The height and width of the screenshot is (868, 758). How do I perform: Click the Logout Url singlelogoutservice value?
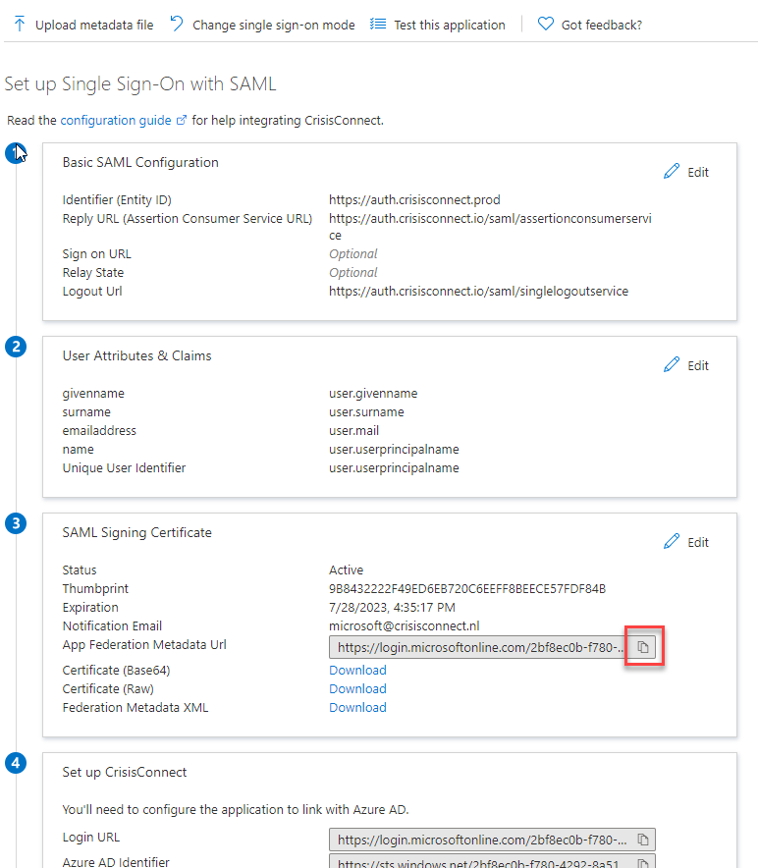point(478,292)
